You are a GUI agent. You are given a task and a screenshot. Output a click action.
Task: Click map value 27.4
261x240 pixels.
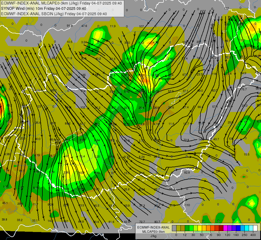point(186,107)
